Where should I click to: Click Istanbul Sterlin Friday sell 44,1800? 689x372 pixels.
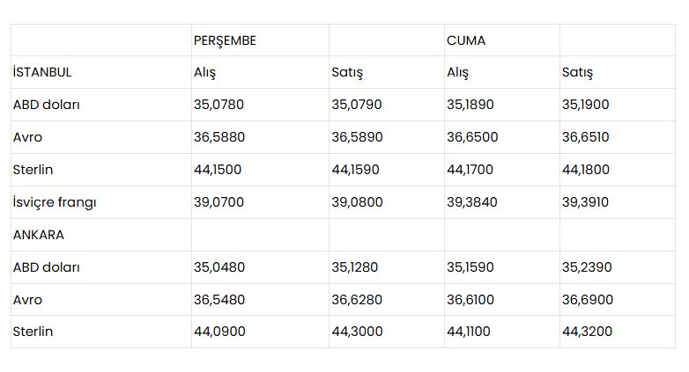585,170
